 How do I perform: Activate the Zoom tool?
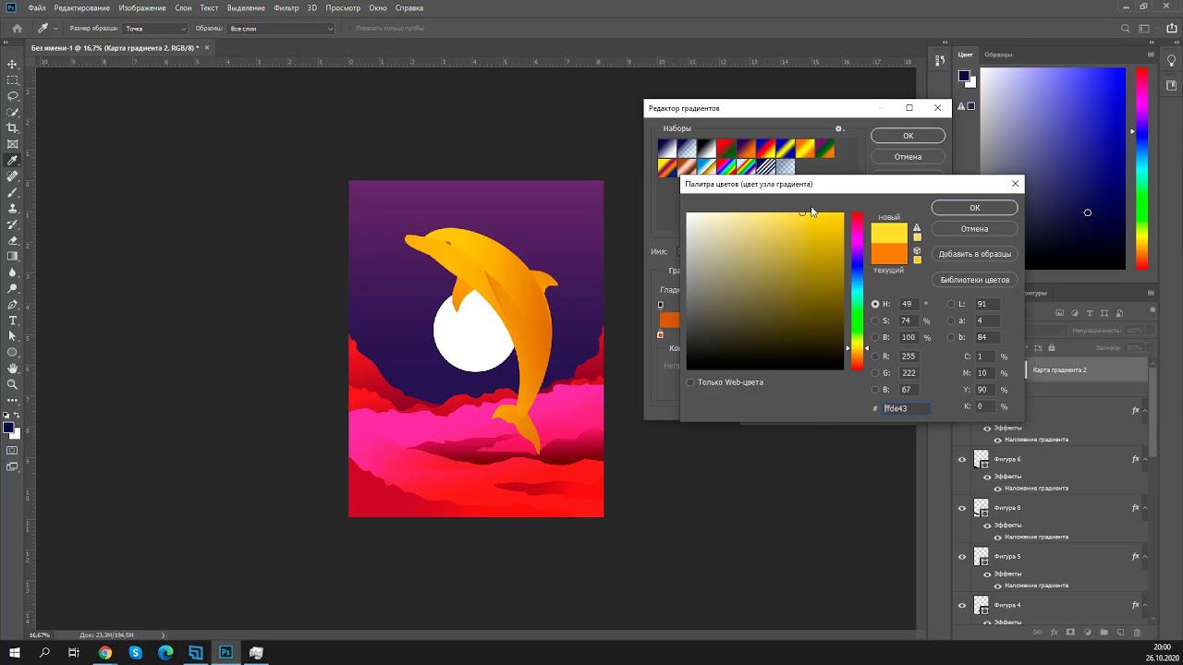13,384
